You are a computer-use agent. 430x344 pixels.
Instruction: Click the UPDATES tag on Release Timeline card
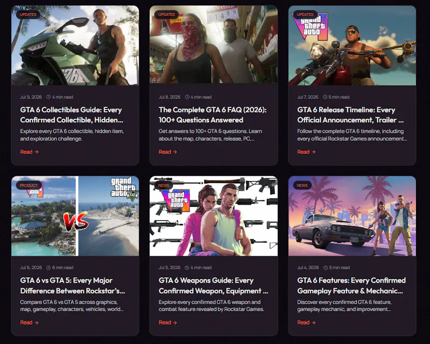point(305,15)
